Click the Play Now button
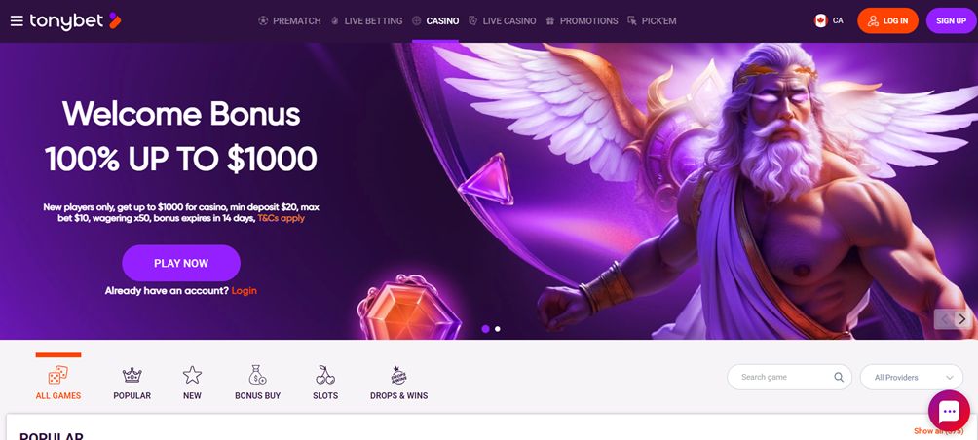978x440 pixels. point(181,263)
